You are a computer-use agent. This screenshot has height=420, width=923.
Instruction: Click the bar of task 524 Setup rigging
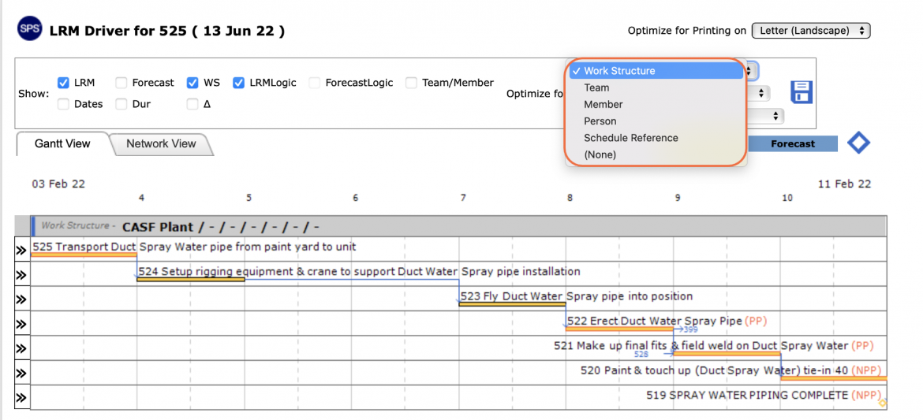click(x=191, y=280)
